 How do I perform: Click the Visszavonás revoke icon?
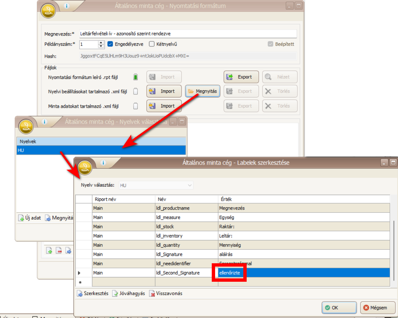(152, 293)
